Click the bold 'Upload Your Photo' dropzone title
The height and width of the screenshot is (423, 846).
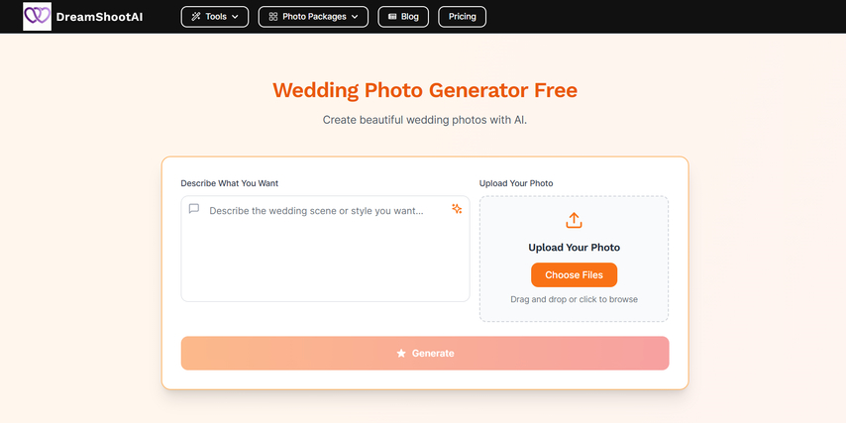click(575, 248)
